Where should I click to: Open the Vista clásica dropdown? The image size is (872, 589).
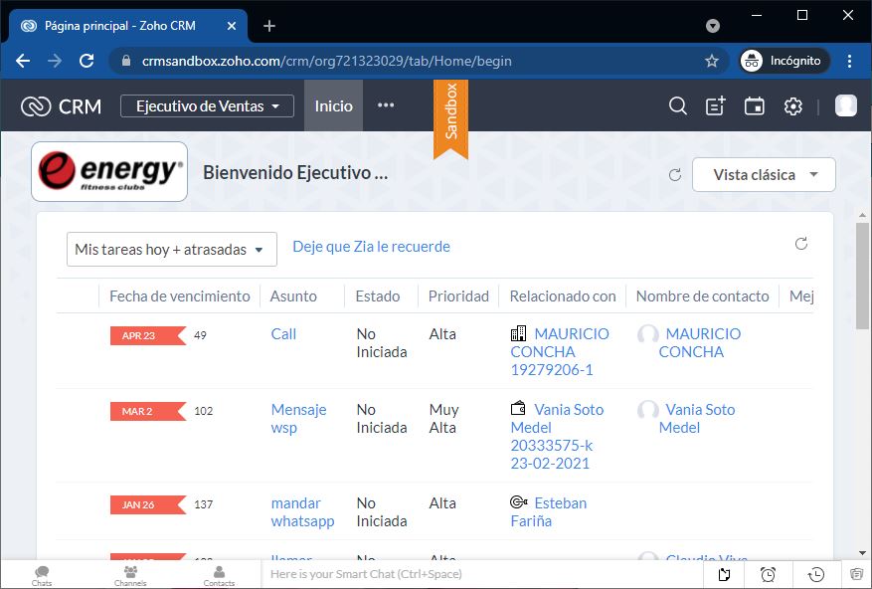[764, 175]
